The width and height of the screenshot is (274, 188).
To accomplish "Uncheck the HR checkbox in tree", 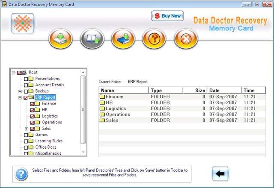I will click(32, 110).
